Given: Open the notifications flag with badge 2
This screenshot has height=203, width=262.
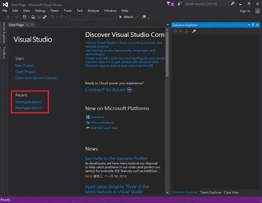Looking at the screenshot, I should pyautogui.click(x=170, y=4).
